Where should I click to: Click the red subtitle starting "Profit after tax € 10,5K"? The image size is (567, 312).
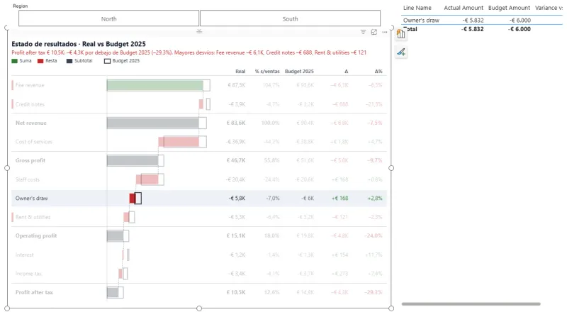coord(189,52)
